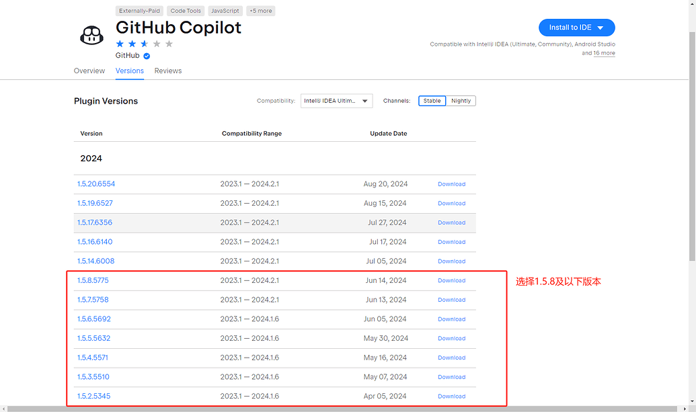Click the Aug 20, 2024 update date

385,183
